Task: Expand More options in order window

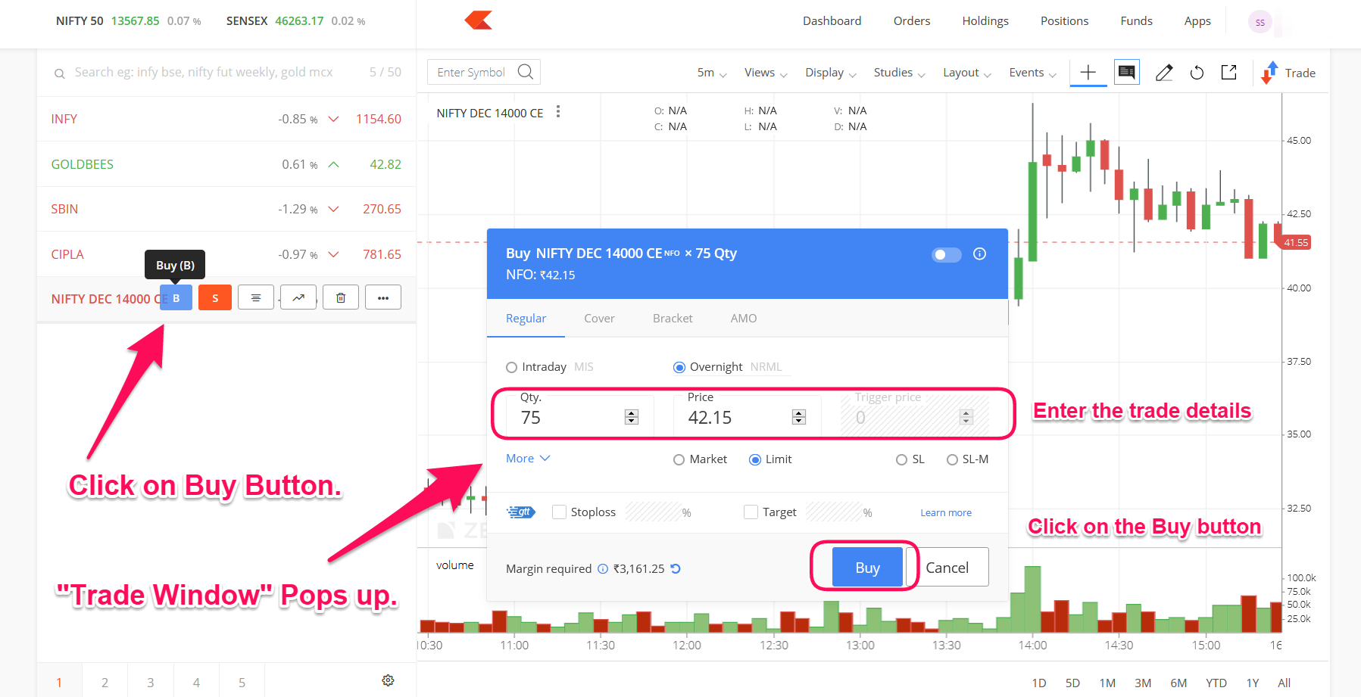Action: coord(528,459)
